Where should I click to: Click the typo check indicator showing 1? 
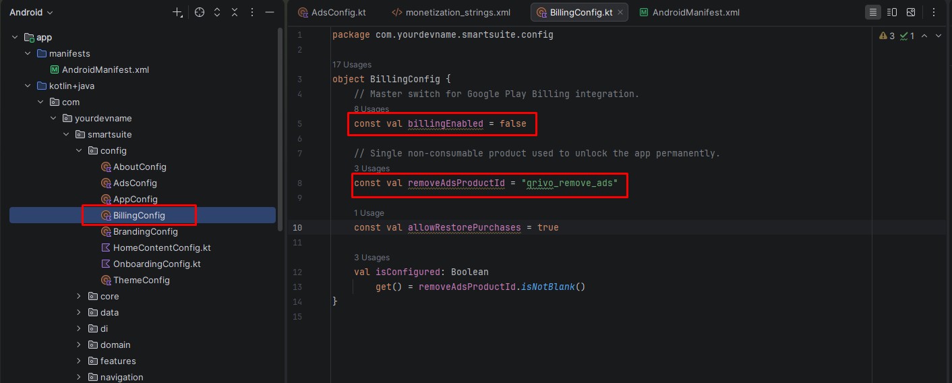pos(908,36)
